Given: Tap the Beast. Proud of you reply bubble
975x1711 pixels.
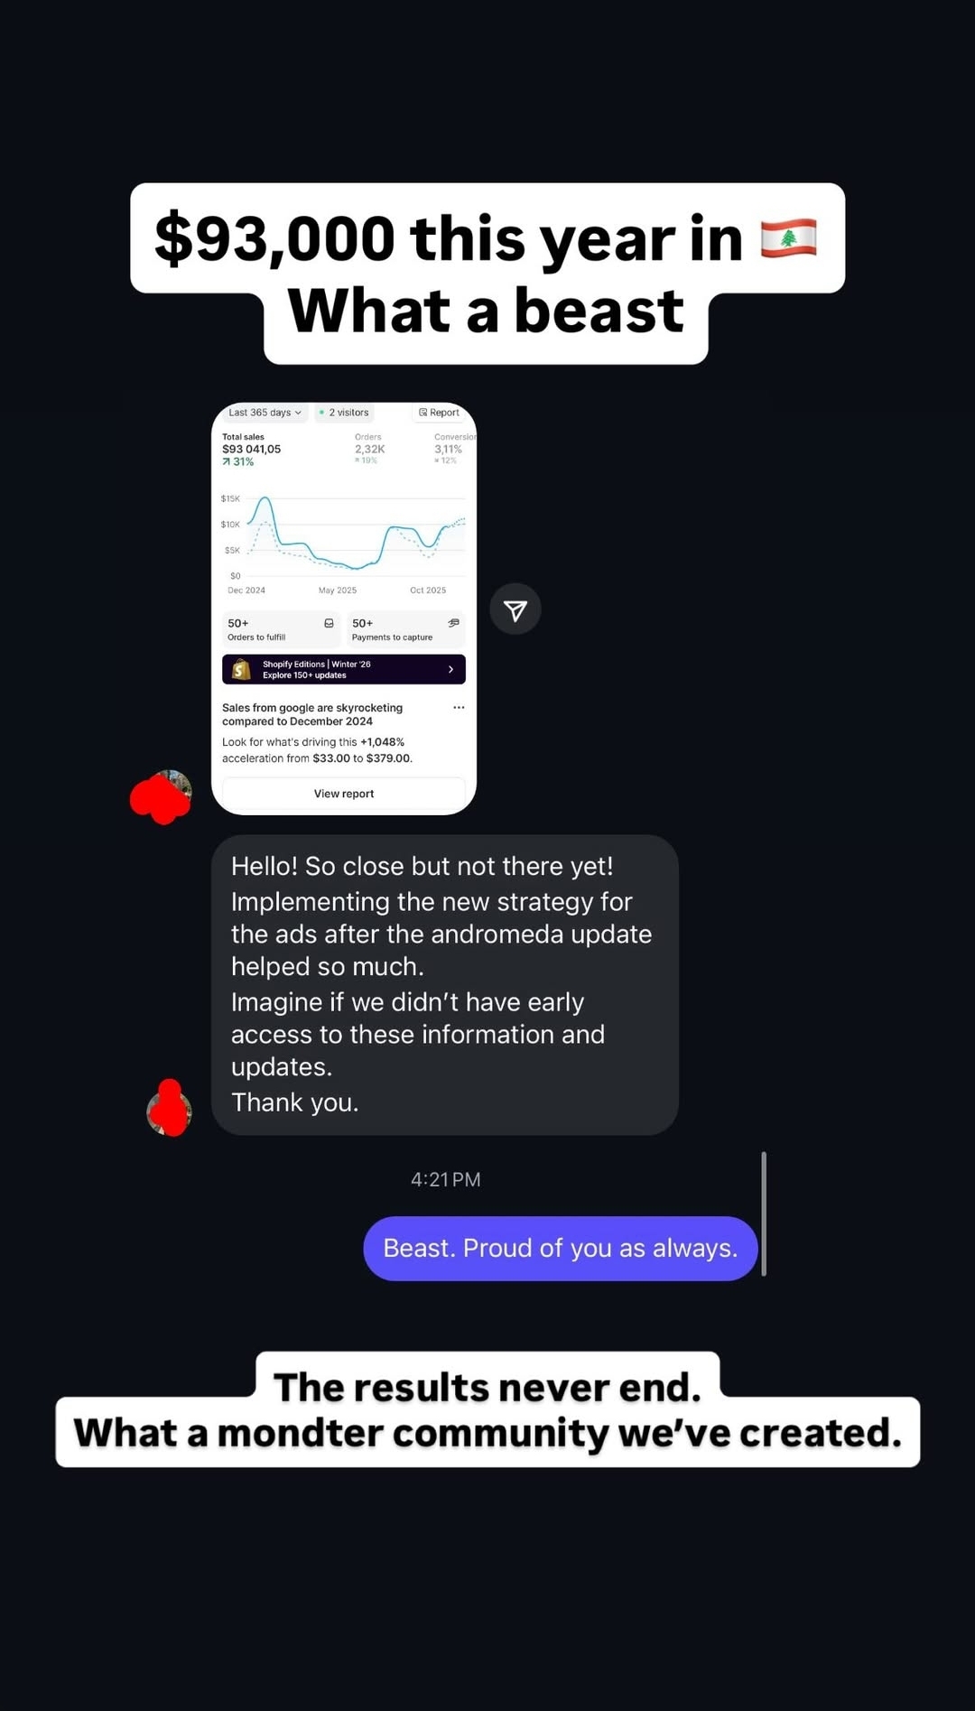Looking at the screenshot, I should (x=561, y=1248).
